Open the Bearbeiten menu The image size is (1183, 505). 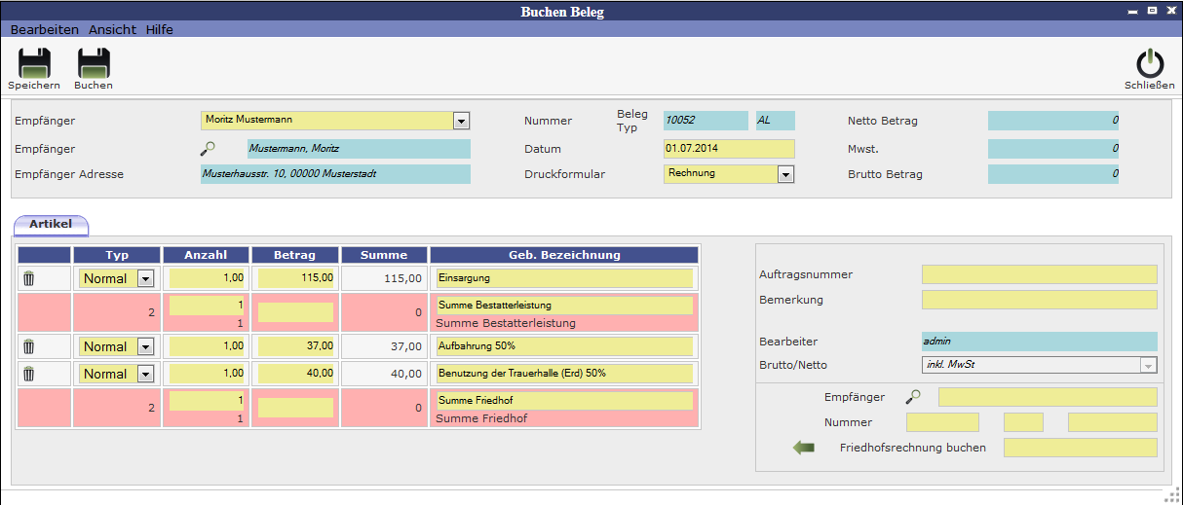(x=44, y=30)
